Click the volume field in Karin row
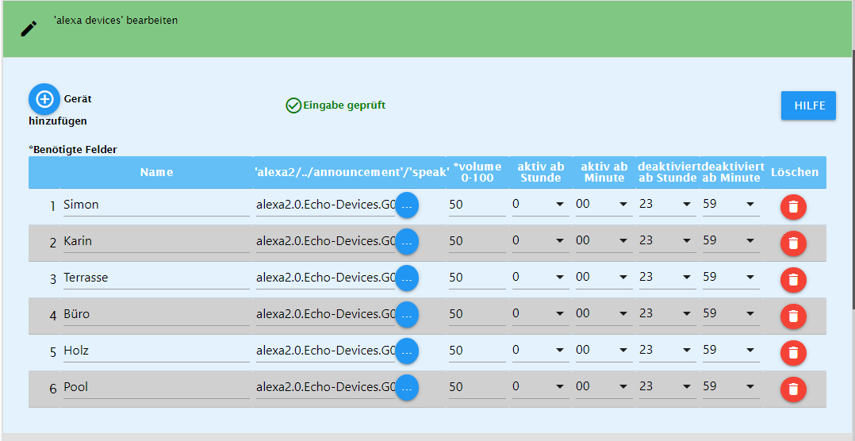 477,241
